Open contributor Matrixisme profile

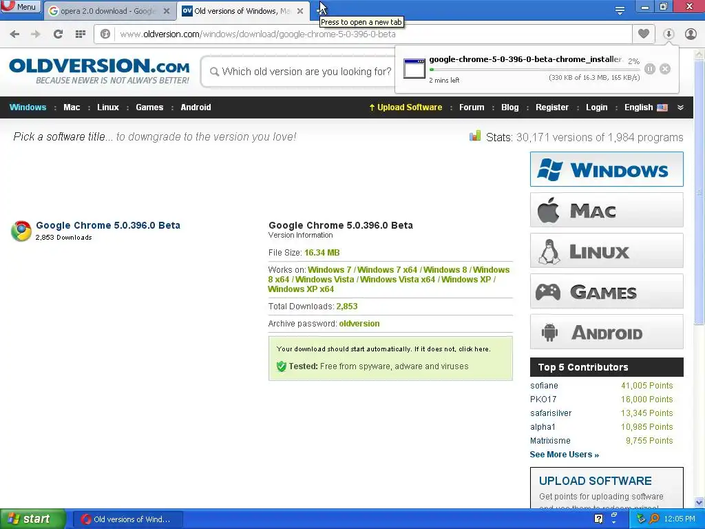(550, 441)
